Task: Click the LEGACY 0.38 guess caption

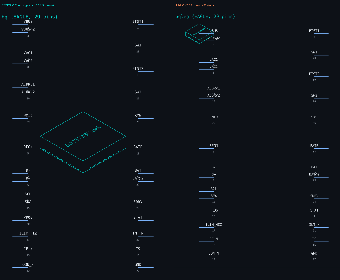Action: tap(196, 5)
